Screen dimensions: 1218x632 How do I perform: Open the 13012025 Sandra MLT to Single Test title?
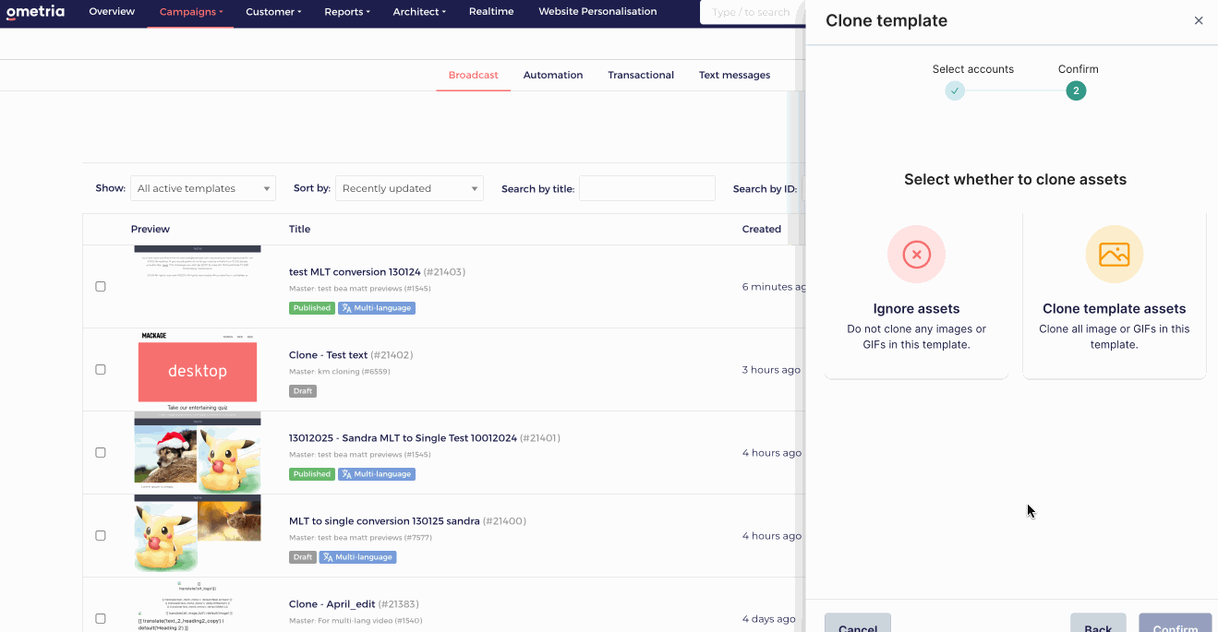pos(402,438)
